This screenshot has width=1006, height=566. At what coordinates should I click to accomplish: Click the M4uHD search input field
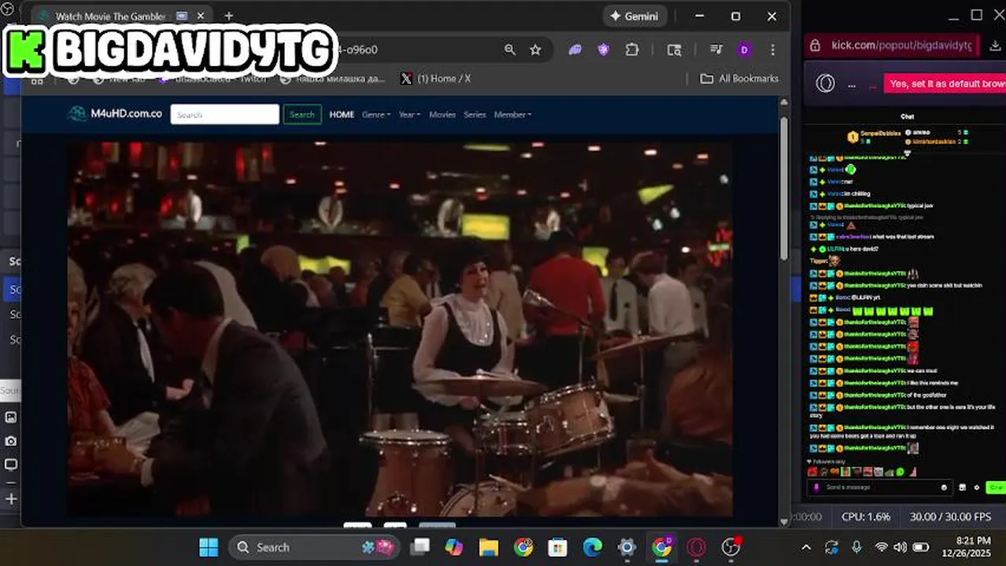click(224, 115)
